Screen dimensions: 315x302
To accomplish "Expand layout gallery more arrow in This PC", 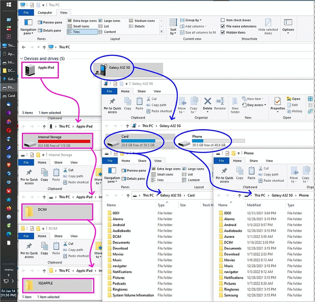I will 161,32.
